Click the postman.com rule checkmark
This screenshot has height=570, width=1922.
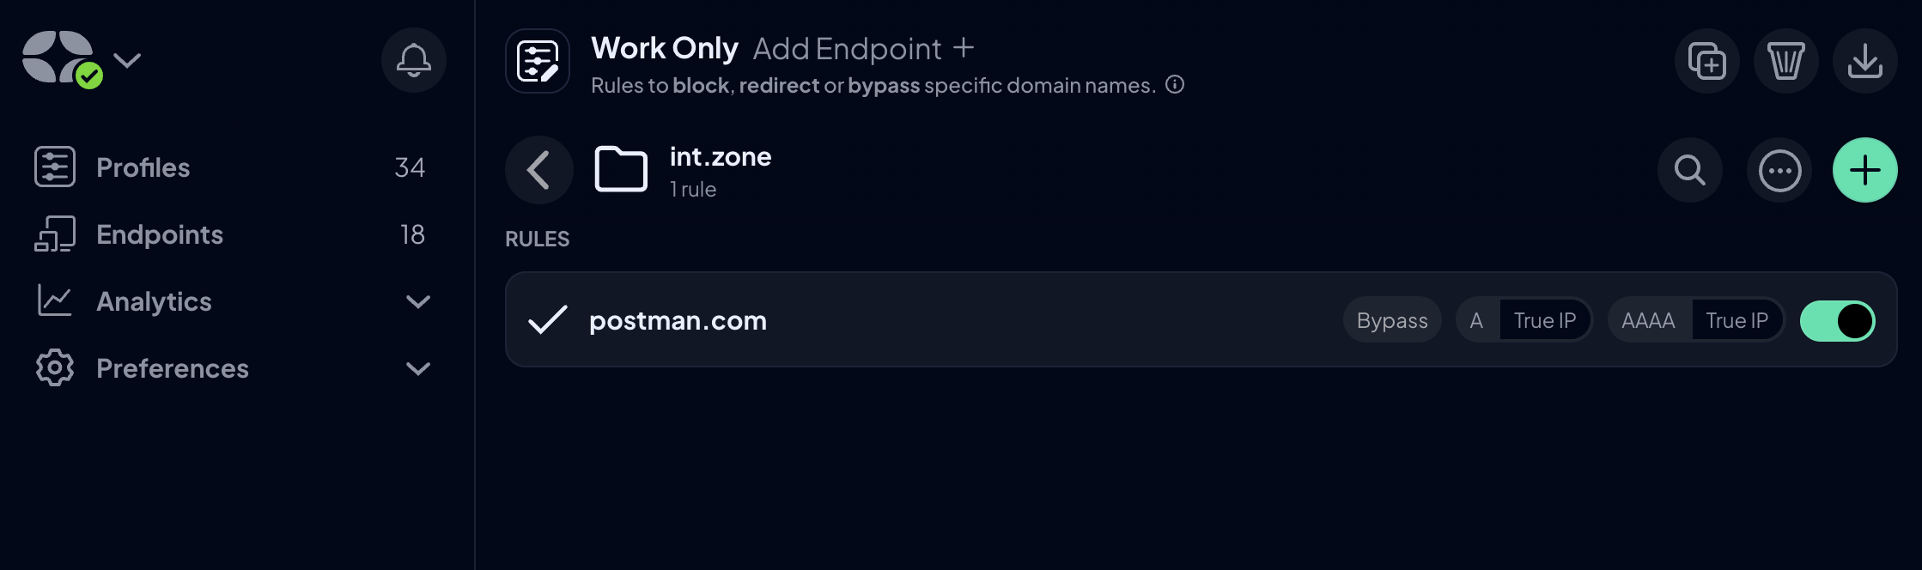click(x=547, y=320)
